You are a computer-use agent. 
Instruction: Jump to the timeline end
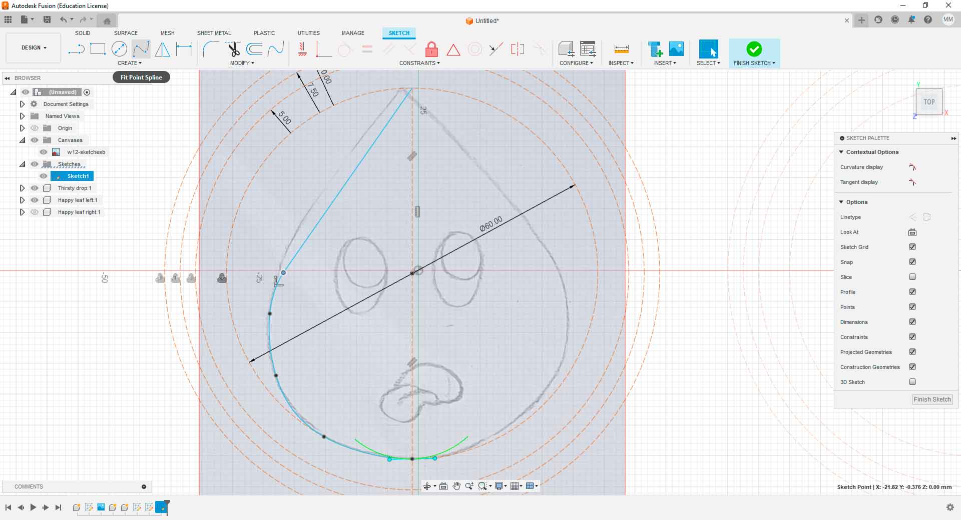tap(58, 507)
